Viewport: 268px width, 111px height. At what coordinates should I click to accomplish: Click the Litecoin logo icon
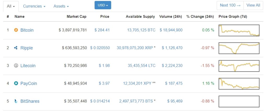click(x=16, y=66)
